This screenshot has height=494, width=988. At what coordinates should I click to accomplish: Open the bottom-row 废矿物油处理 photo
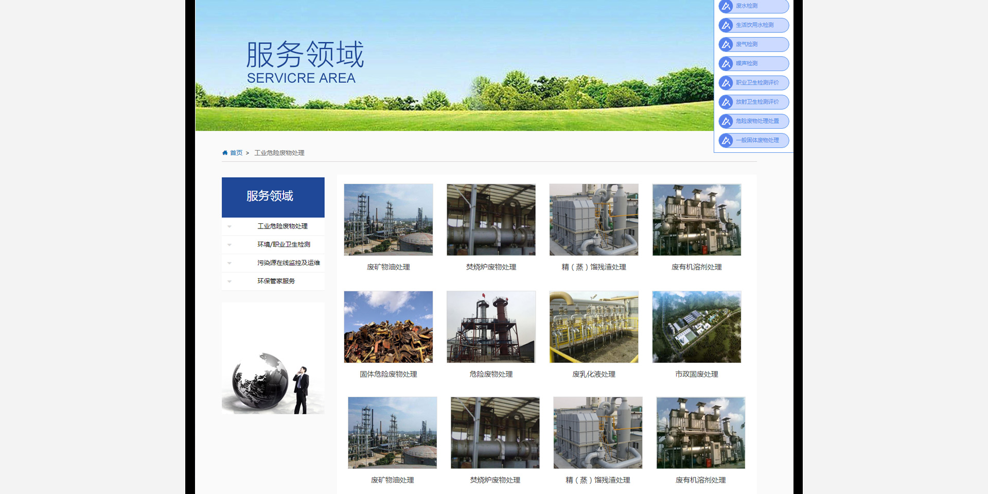(393, 433)
